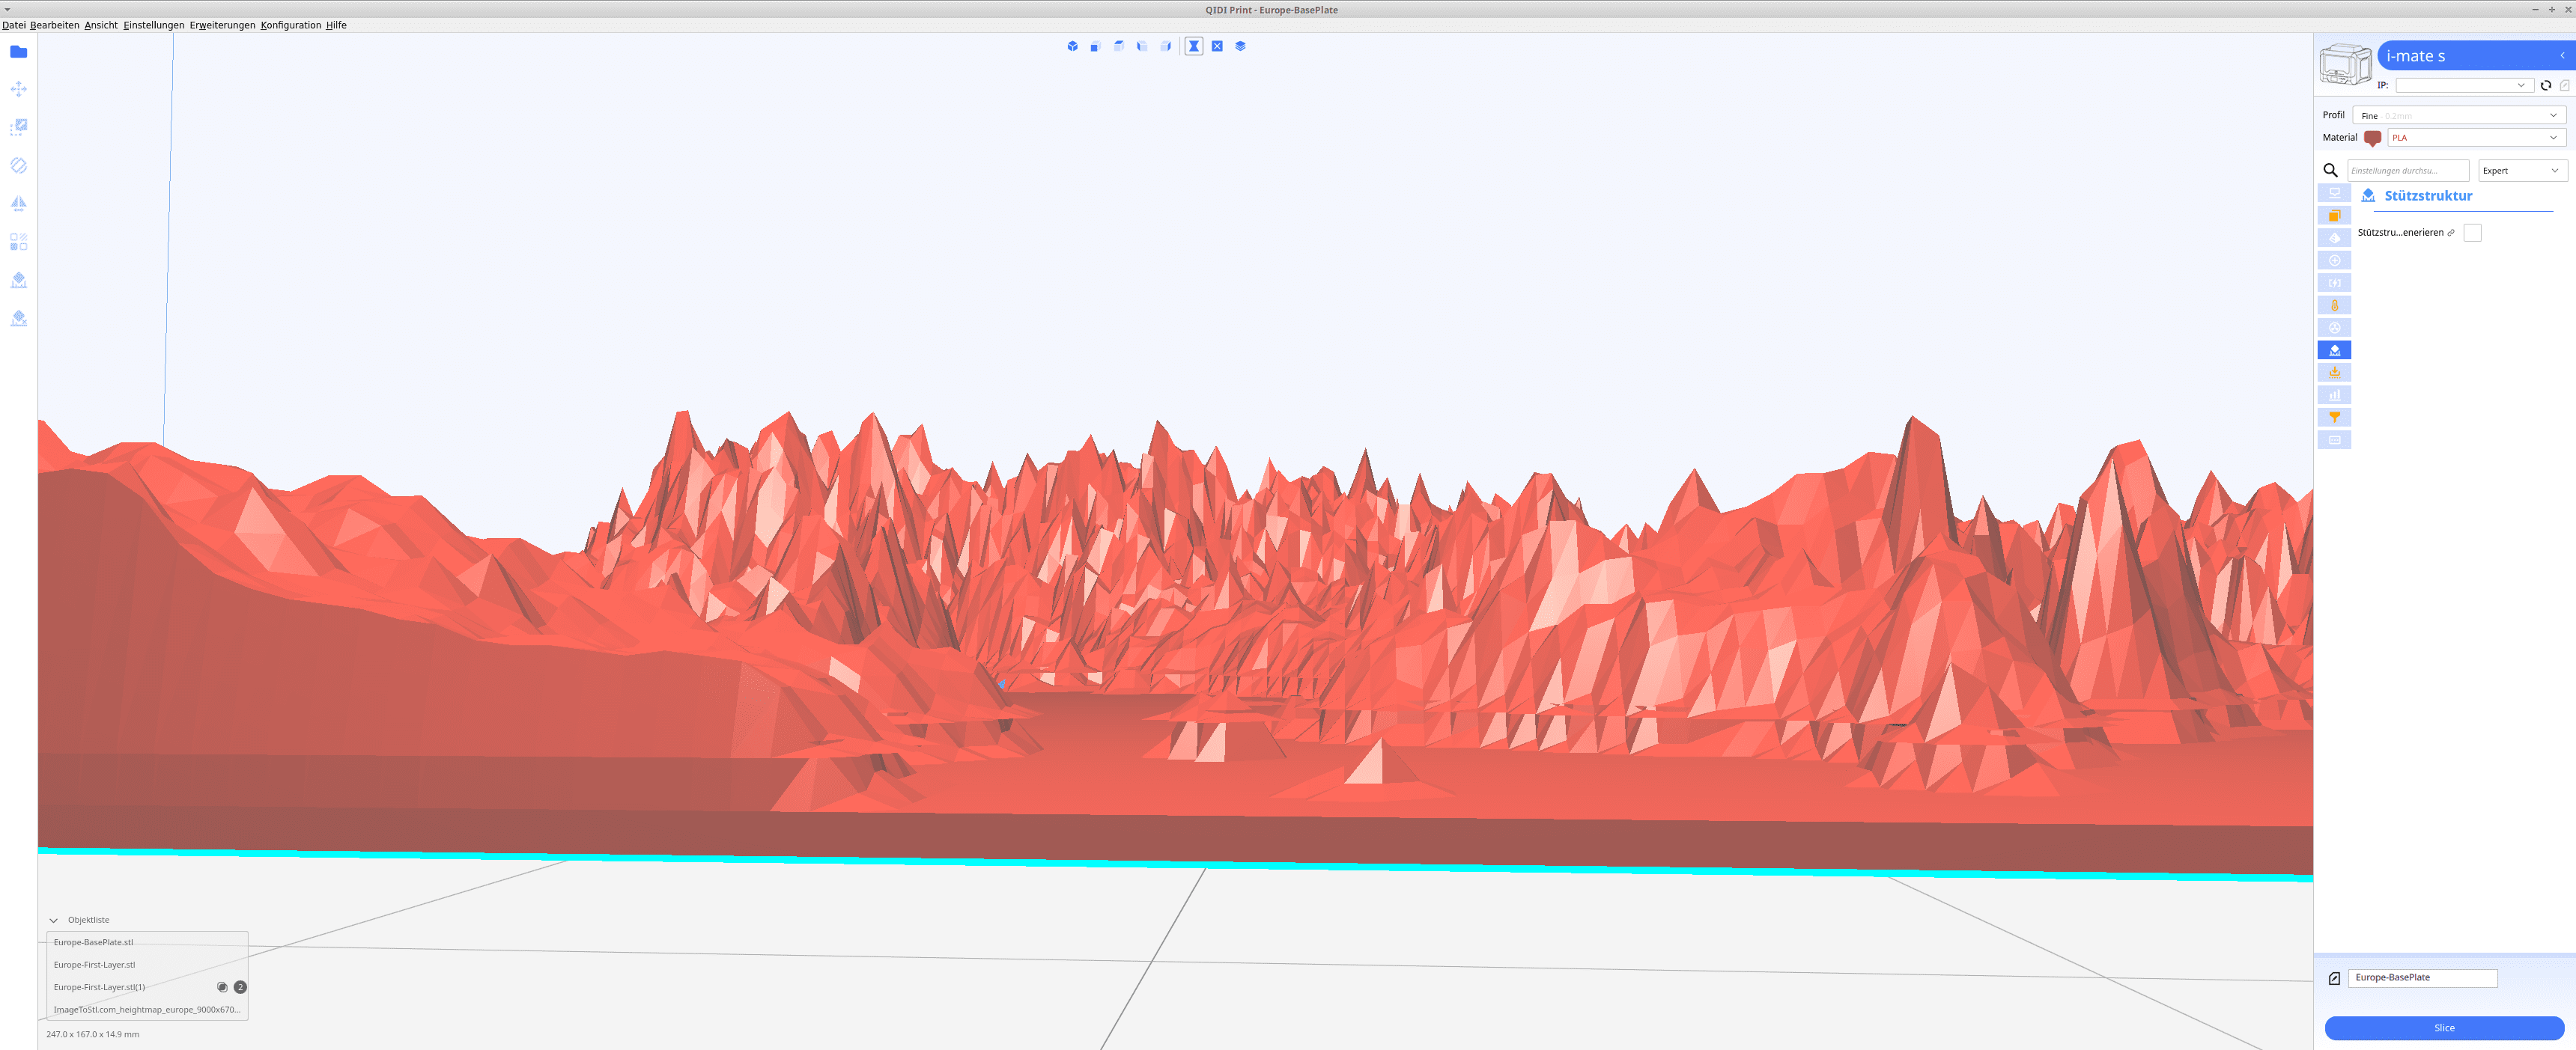Open the build plate adhesion settings category
This screenshot has width=2576, height=1050.
2334,373
